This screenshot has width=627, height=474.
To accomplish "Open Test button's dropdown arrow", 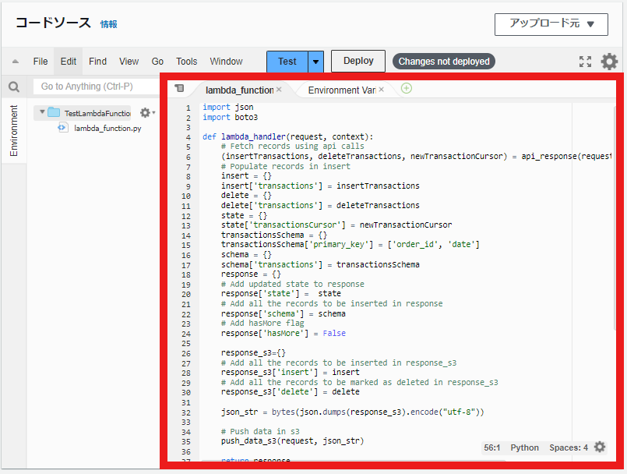I will (315, 61).
